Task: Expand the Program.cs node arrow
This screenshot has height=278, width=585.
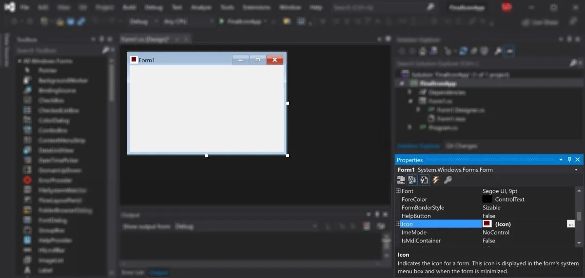Action: click(410, 127)
